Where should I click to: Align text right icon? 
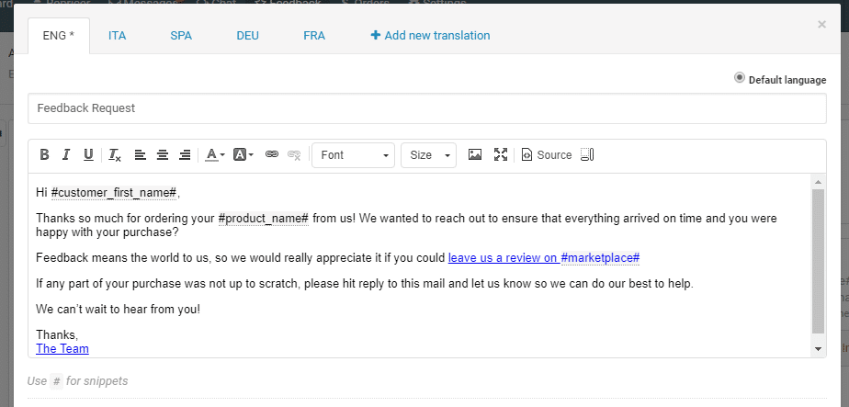(185, 154)
